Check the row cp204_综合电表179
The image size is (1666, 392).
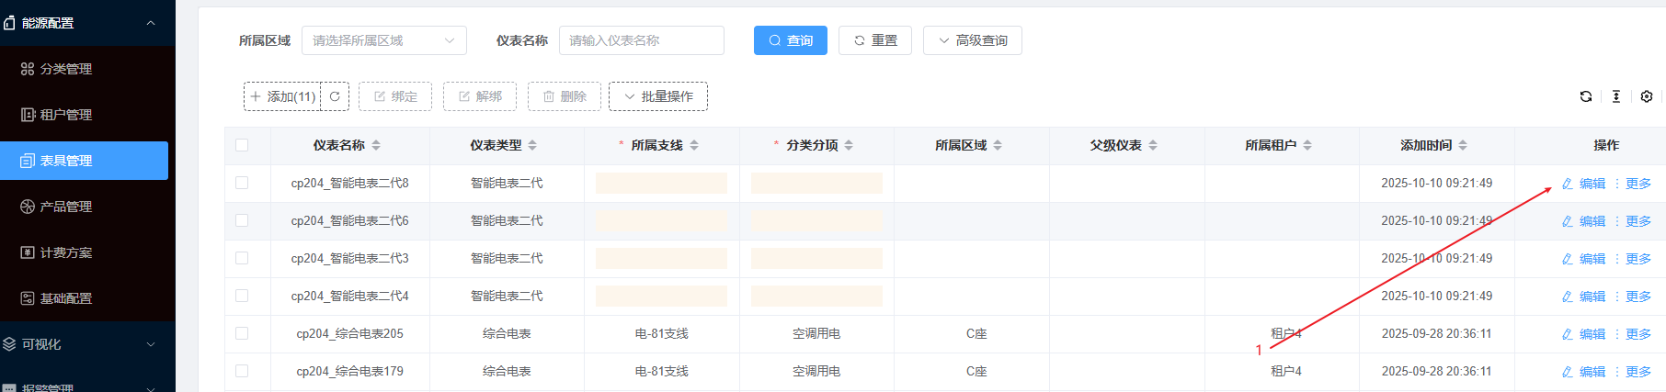pyautogui.click(x=242, y=371)
